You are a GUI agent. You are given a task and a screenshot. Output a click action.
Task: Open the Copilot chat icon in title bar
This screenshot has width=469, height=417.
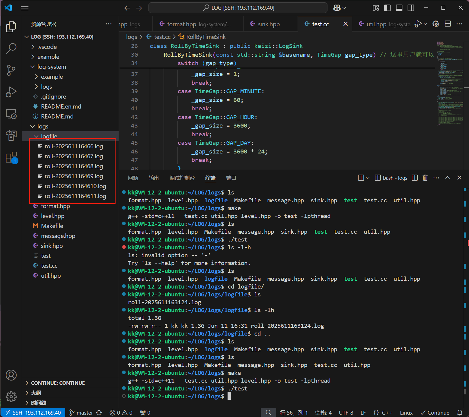337,8
